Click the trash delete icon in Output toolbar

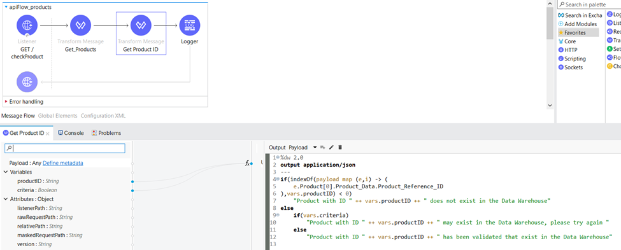click(x=340, y=147)
